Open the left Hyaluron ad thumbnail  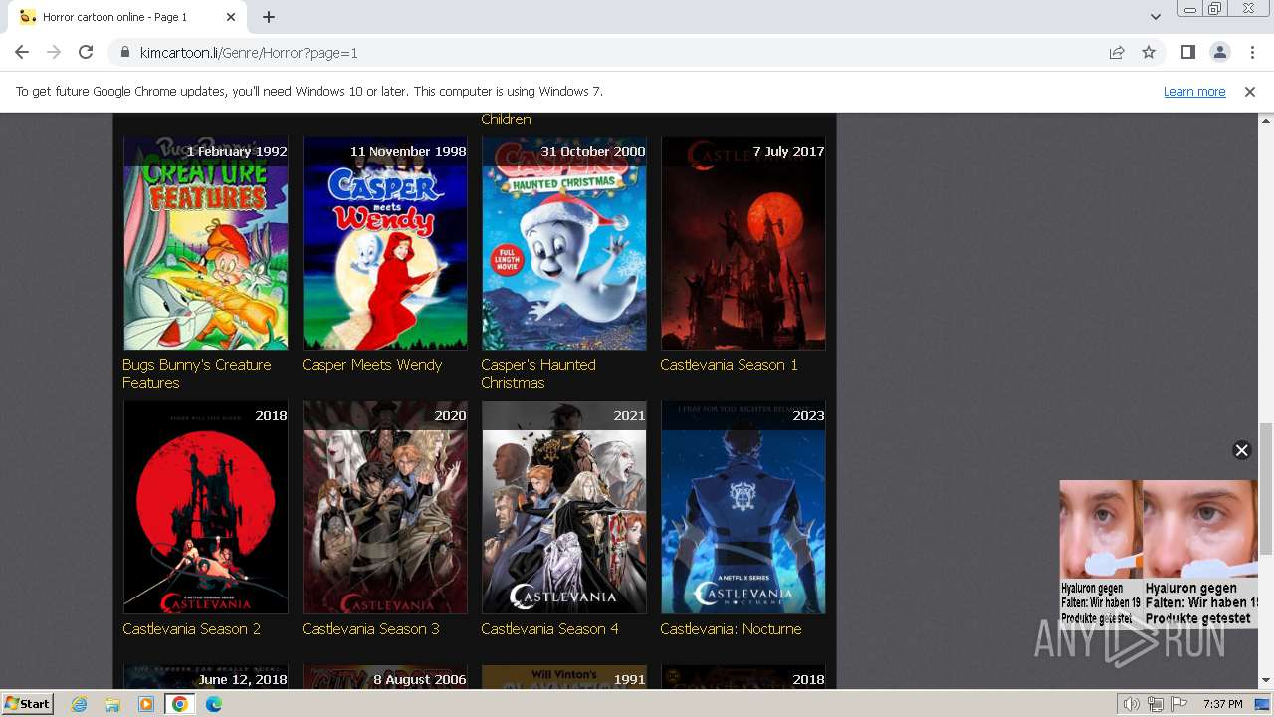point(1101,554)
